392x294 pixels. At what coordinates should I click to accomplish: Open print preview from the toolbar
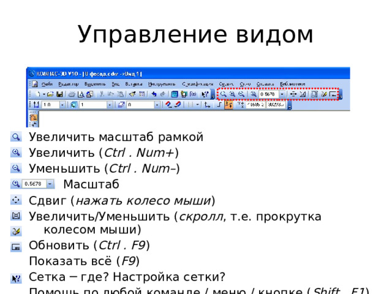[81, 94]
